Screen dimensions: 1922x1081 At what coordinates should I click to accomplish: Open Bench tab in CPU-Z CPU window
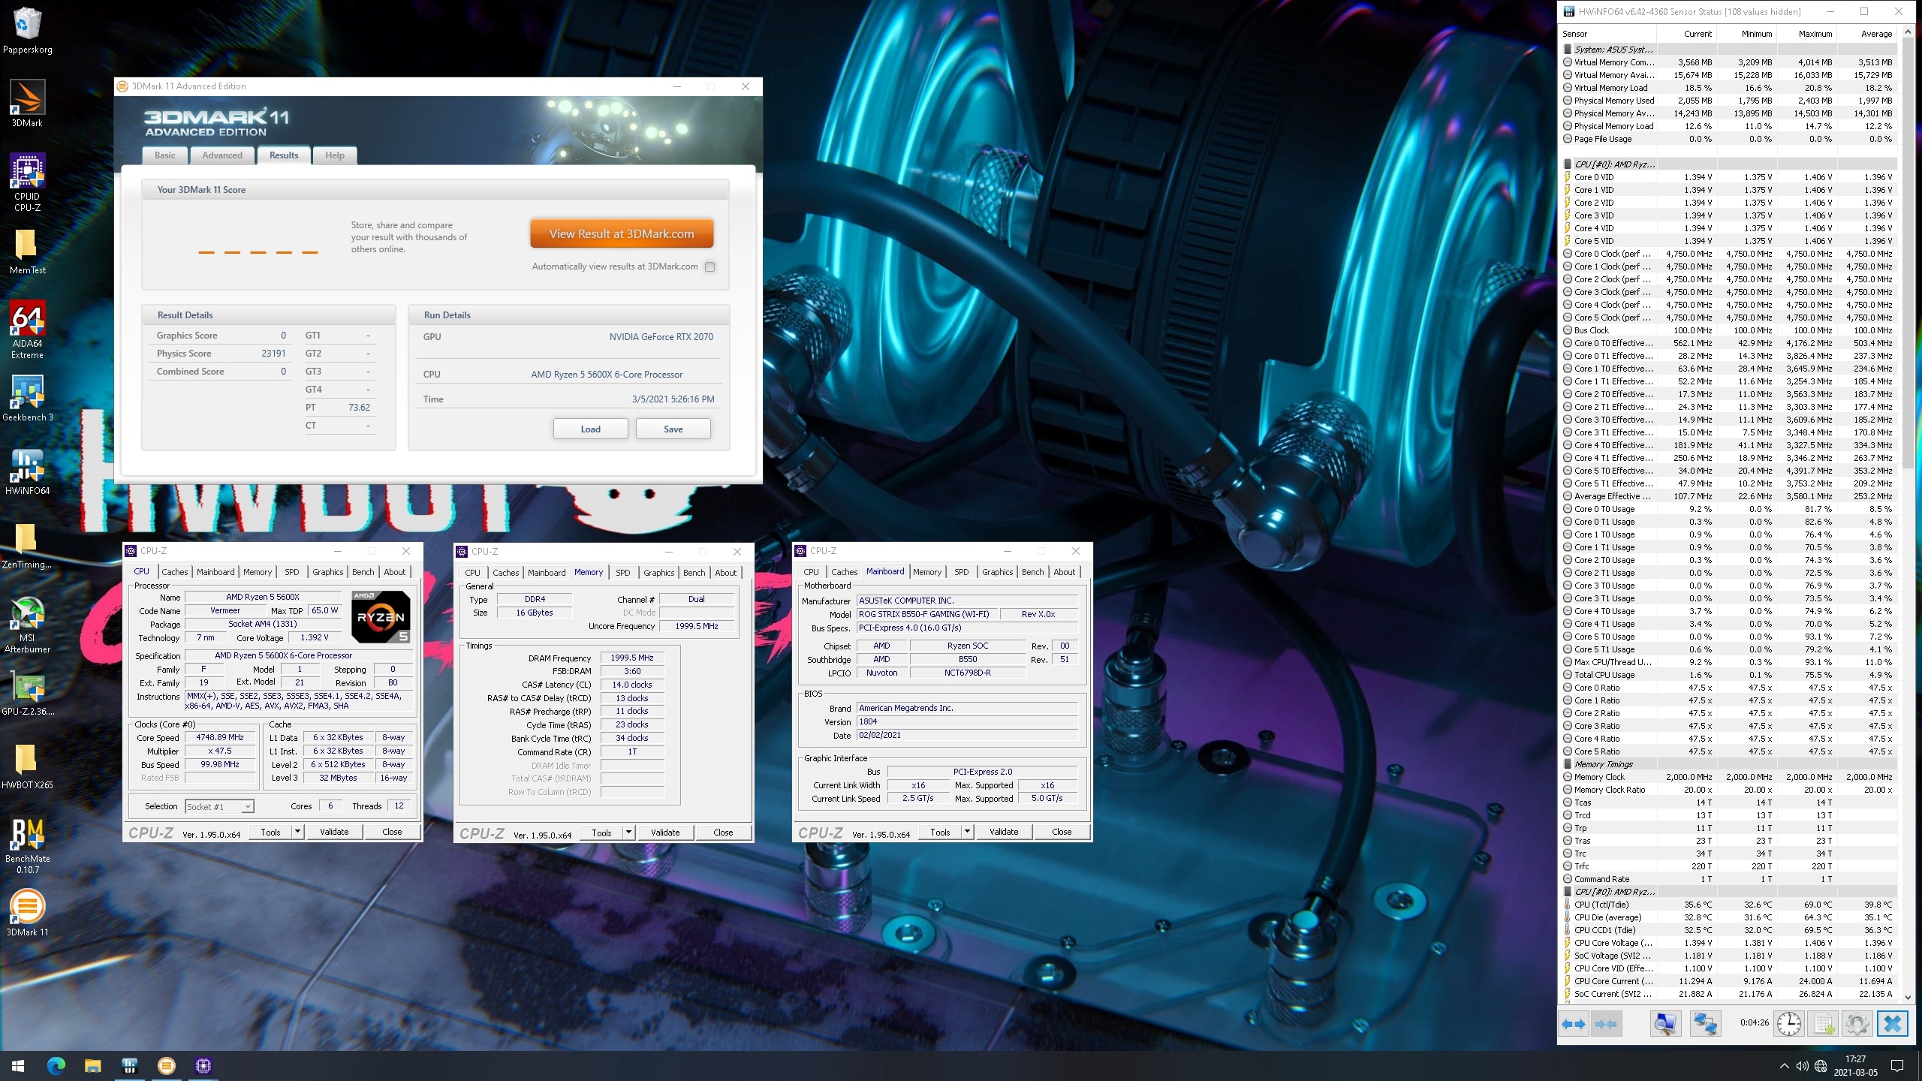[x=363, y=572]
